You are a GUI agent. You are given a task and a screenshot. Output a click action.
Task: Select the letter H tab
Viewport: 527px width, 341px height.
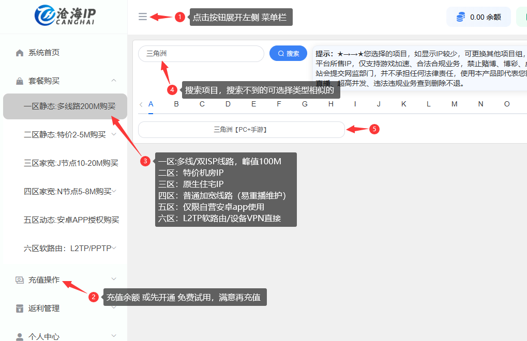pos(330,104)
